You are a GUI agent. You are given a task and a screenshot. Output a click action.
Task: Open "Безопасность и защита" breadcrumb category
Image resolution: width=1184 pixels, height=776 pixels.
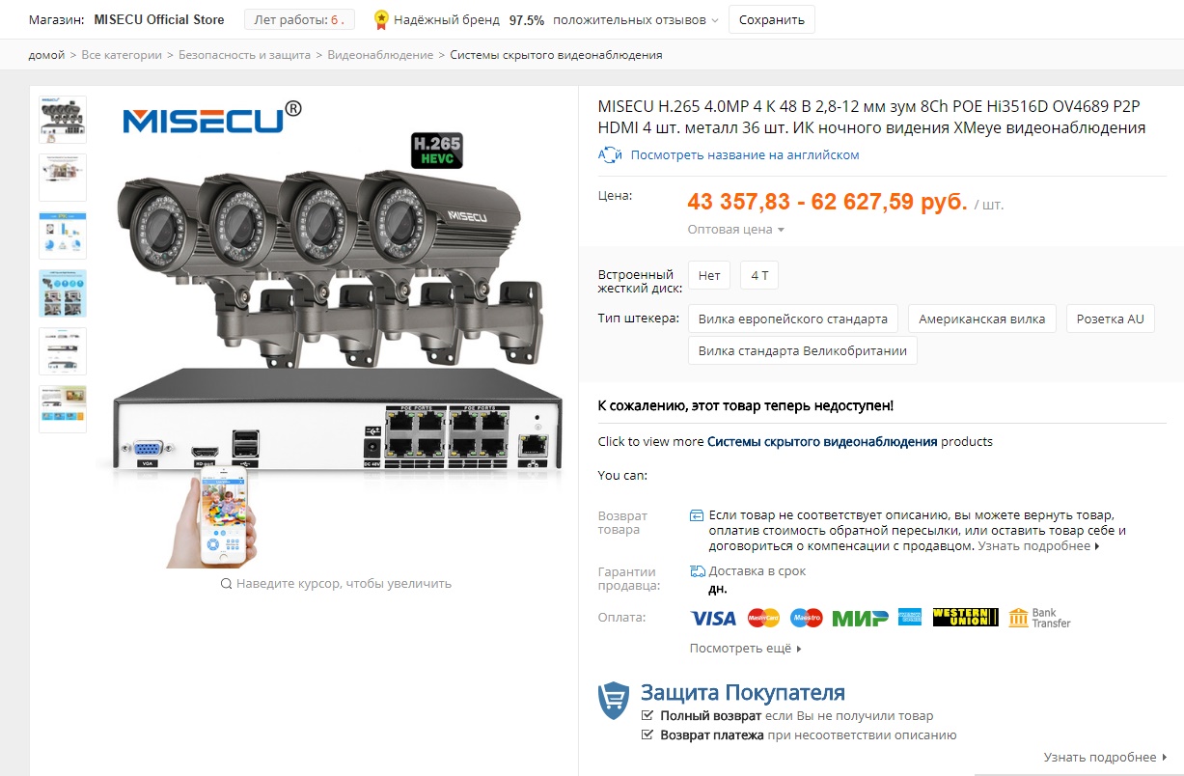245,55
